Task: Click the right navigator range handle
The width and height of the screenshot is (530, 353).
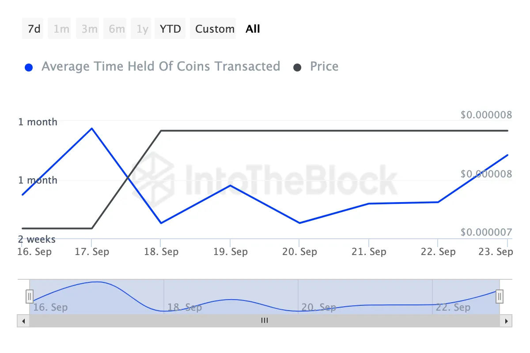Action: 500,296
